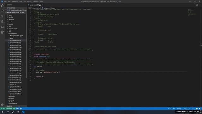
Task: Click the Cortana circle on taskbar
Action: [13, 112]
